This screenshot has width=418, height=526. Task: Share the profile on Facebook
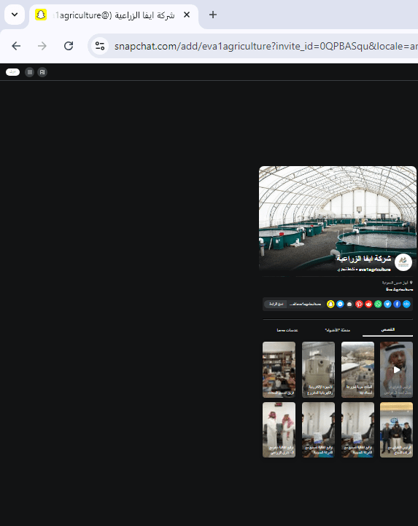click(397, 304)
